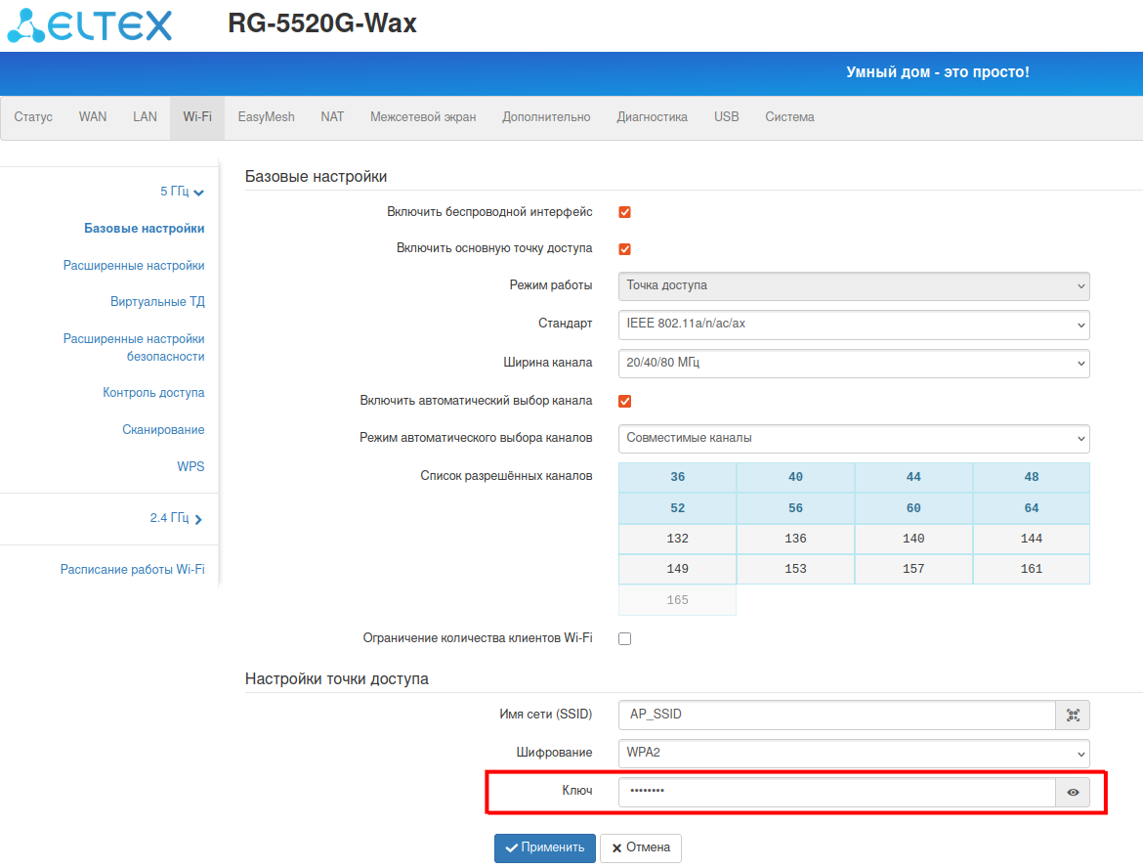1143x868 pixels.
Task: Enable Wi-Fi client count limit checkbox
Action: pos(624,638)
